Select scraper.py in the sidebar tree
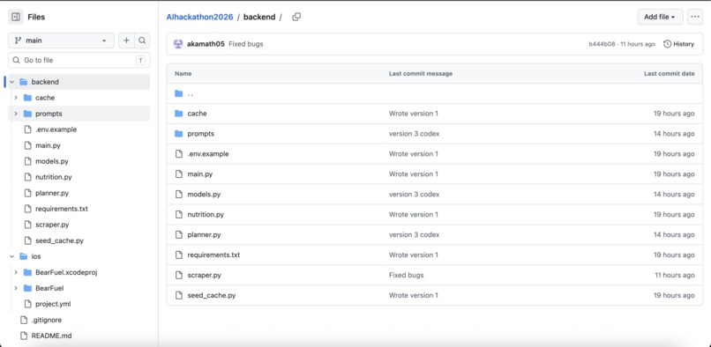 (x=52, y=225)
